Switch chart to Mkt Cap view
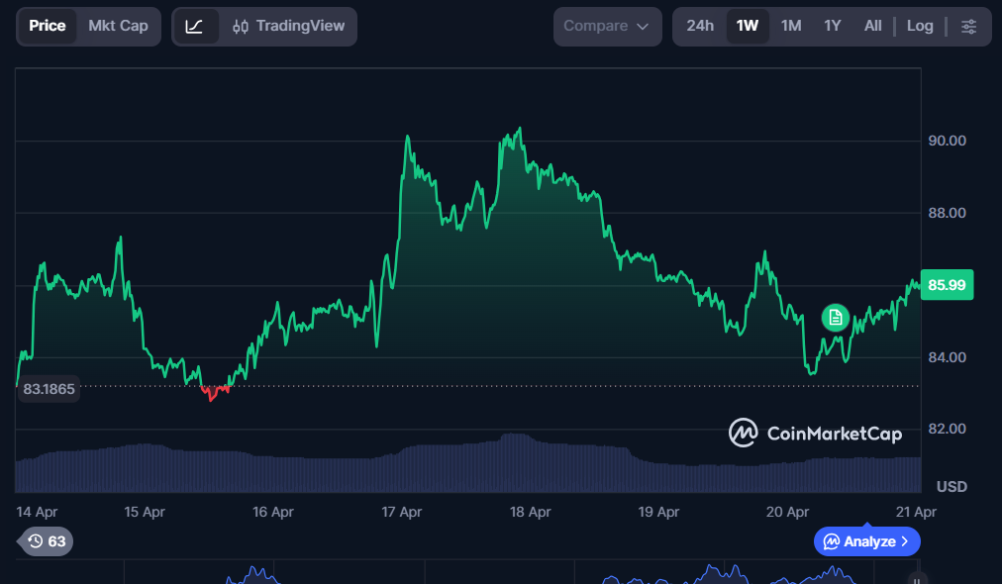 (118, 26)
